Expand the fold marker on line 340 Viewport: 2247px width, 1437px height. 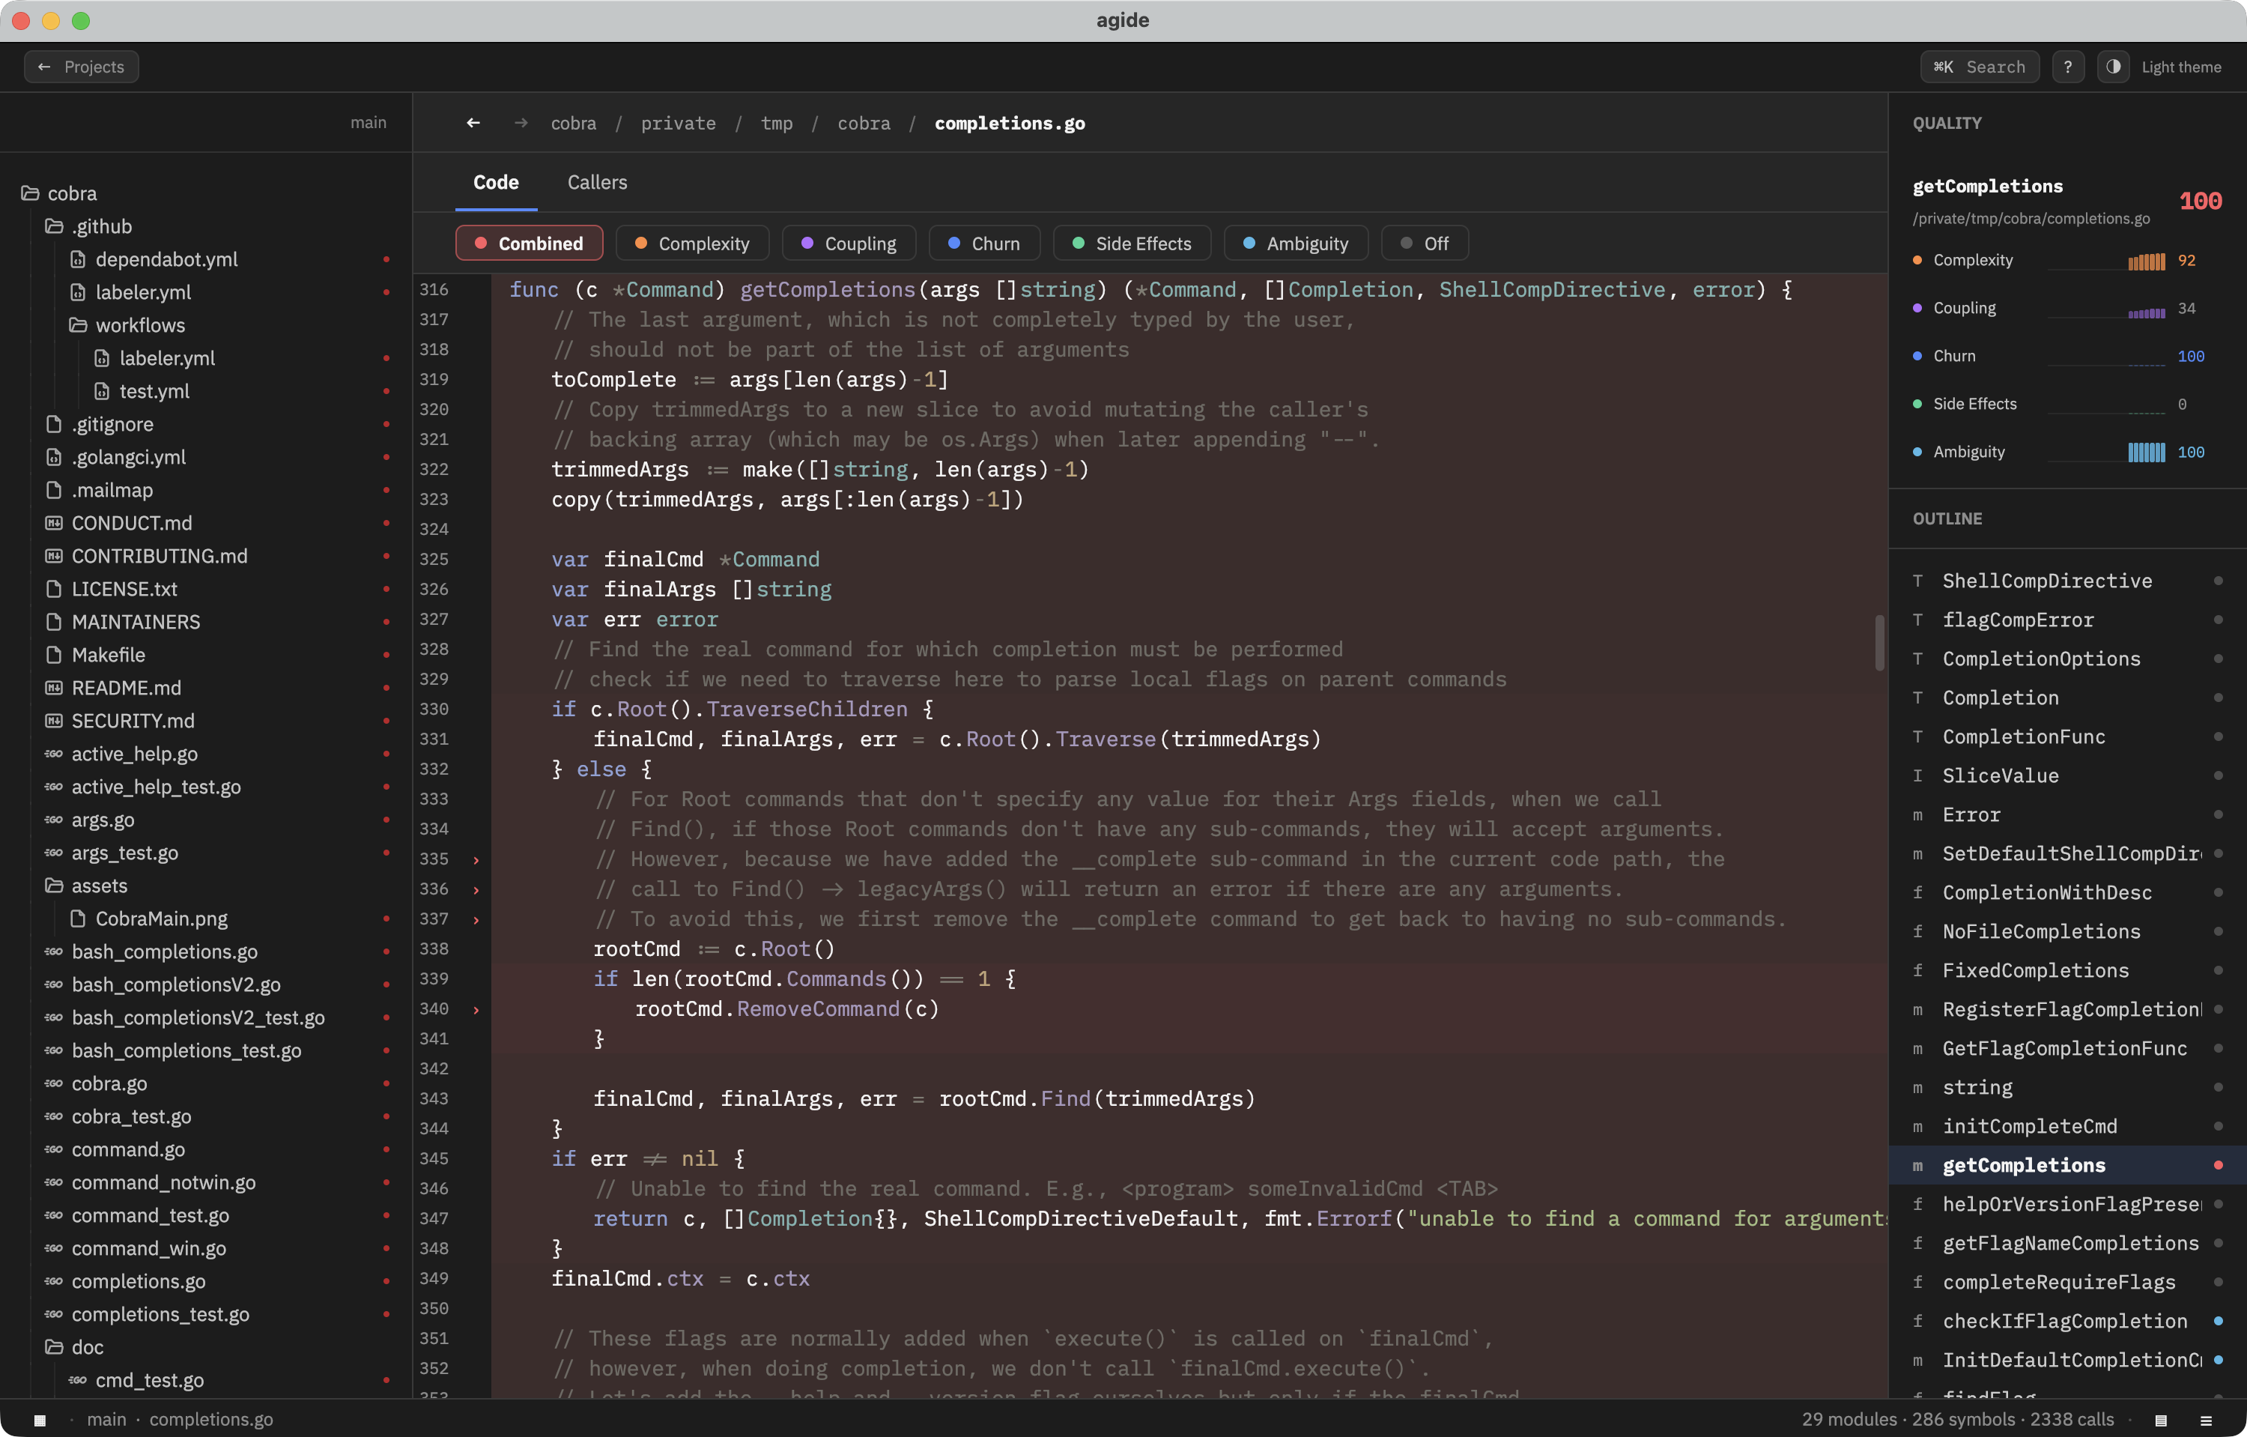[476, 1010]
